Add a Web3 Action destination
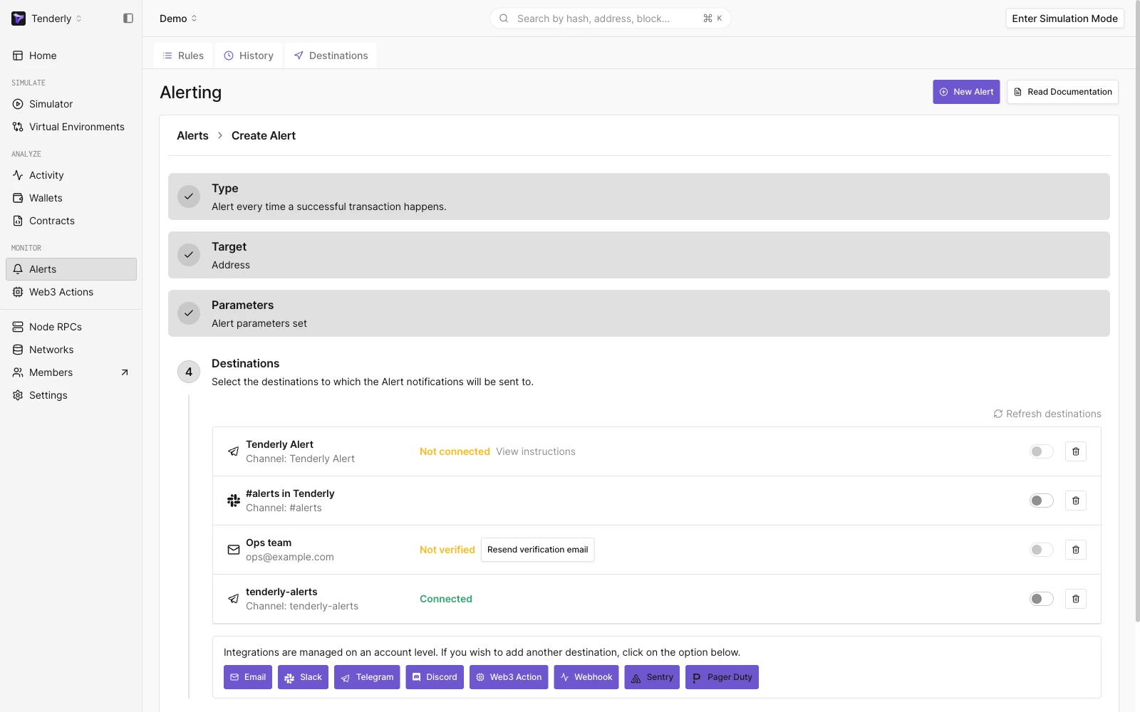The width and height of the screenshot is (1140, 712). (509, 677)
